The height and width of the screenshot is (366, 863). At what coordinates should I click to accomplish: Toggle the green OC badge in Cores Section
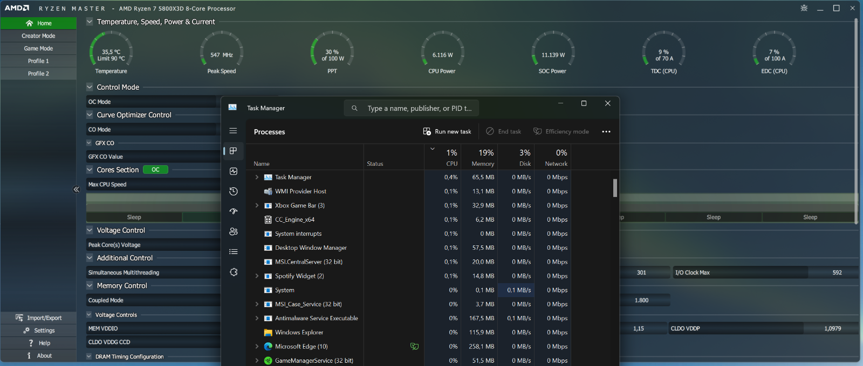click(x=155, y=170)
